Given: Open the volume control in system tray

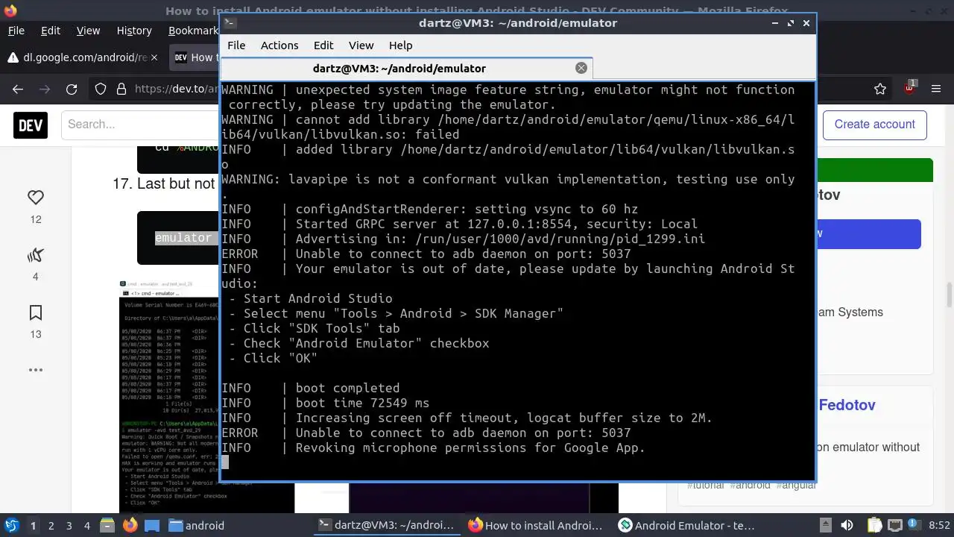Looking at the screenshot, I should coord(847,525).
